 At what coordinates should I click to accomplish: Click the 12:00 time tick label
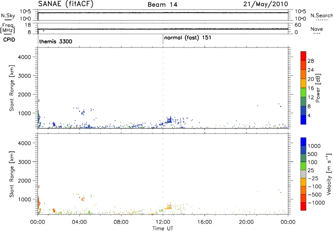(163, 222)
